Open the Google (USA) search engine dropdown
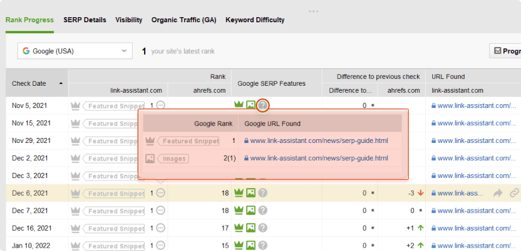Screen dimensions: 521x251 click(75, 51)
